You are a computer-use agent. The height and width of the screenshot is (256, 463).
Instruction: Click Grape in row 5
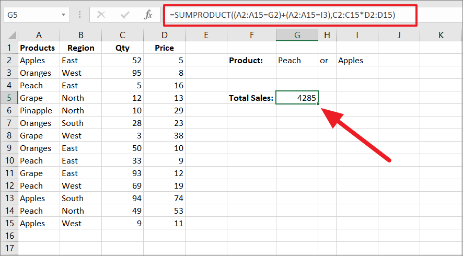click(39, 98)
